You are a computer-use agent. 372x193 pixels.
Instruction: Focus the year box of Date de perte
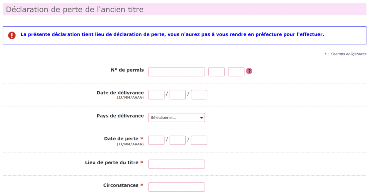[199, 140]
